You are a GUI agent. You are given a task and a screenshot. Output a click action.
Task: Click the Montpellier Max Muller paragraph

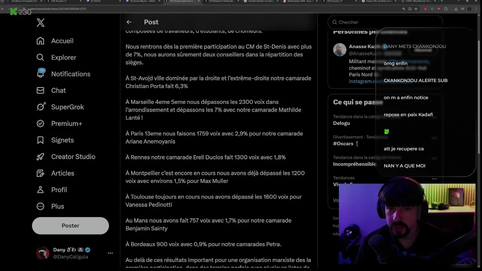pyautogui.click(x=215, y=177)
